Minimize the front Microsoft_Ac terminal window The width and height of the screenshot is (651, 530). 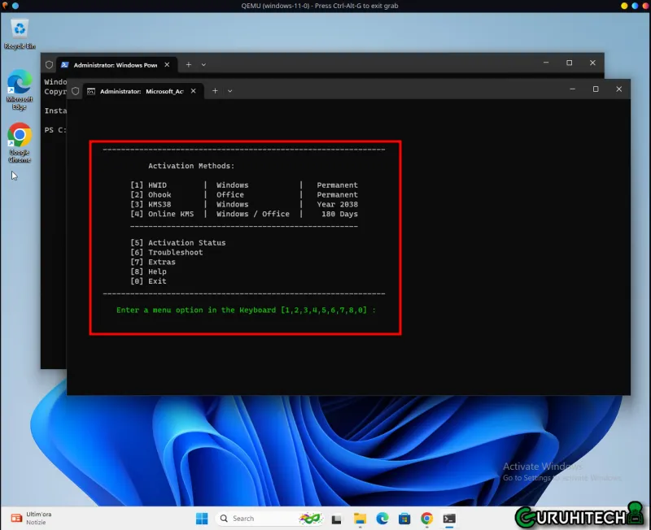click(x=573, y=89)
